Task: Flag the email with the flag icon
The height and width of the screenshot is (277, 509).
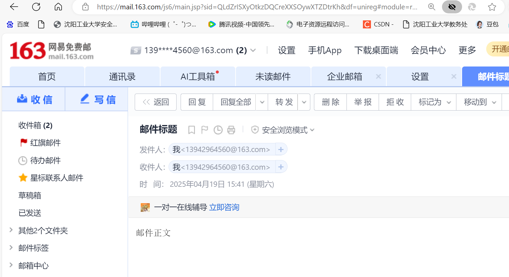Action: click(205, 130)
